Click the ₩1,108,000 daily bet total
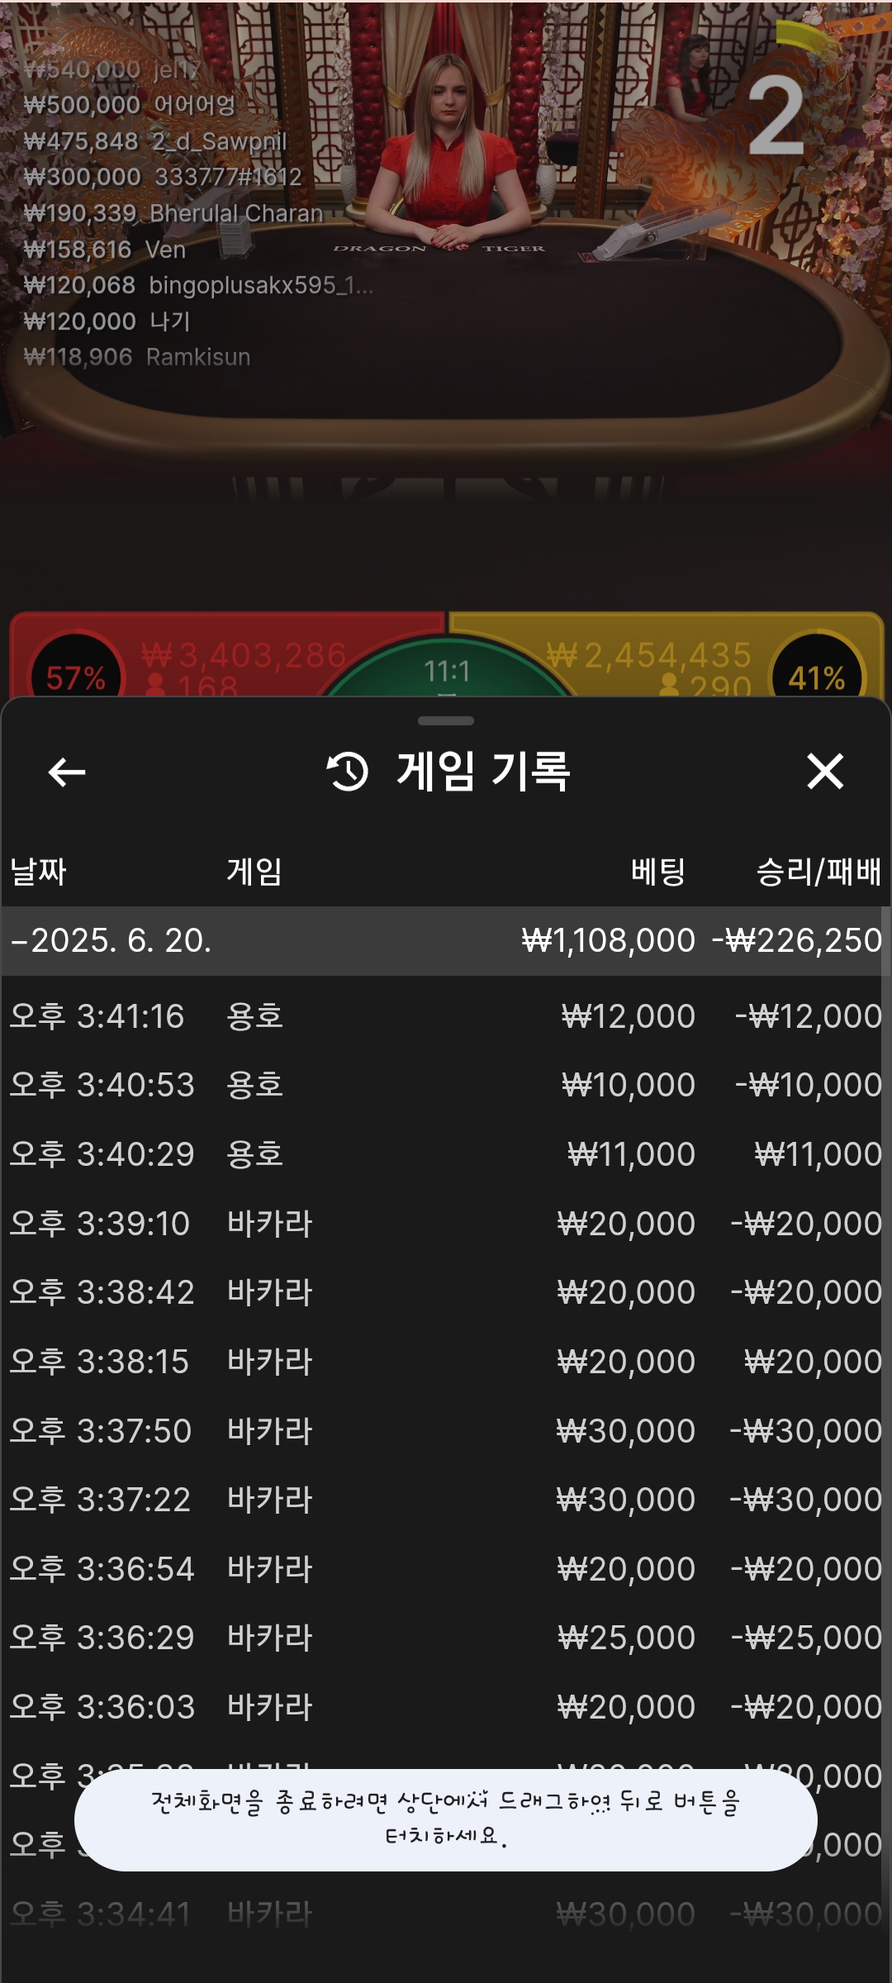This screenshot has width=892, height=1983. (609, 940)
